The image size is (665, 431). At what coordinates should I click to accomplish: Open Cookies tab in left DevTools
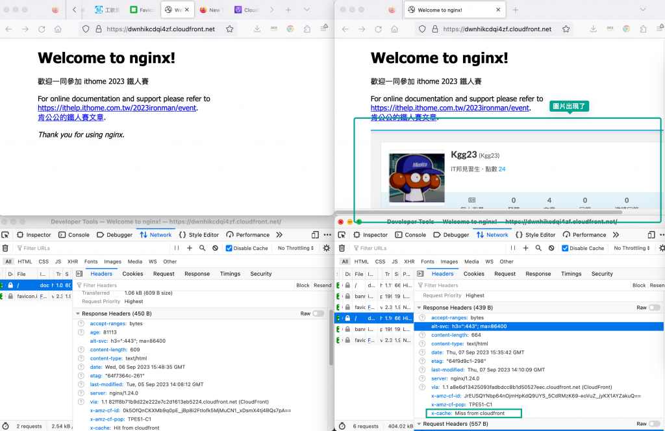[132, 274]
